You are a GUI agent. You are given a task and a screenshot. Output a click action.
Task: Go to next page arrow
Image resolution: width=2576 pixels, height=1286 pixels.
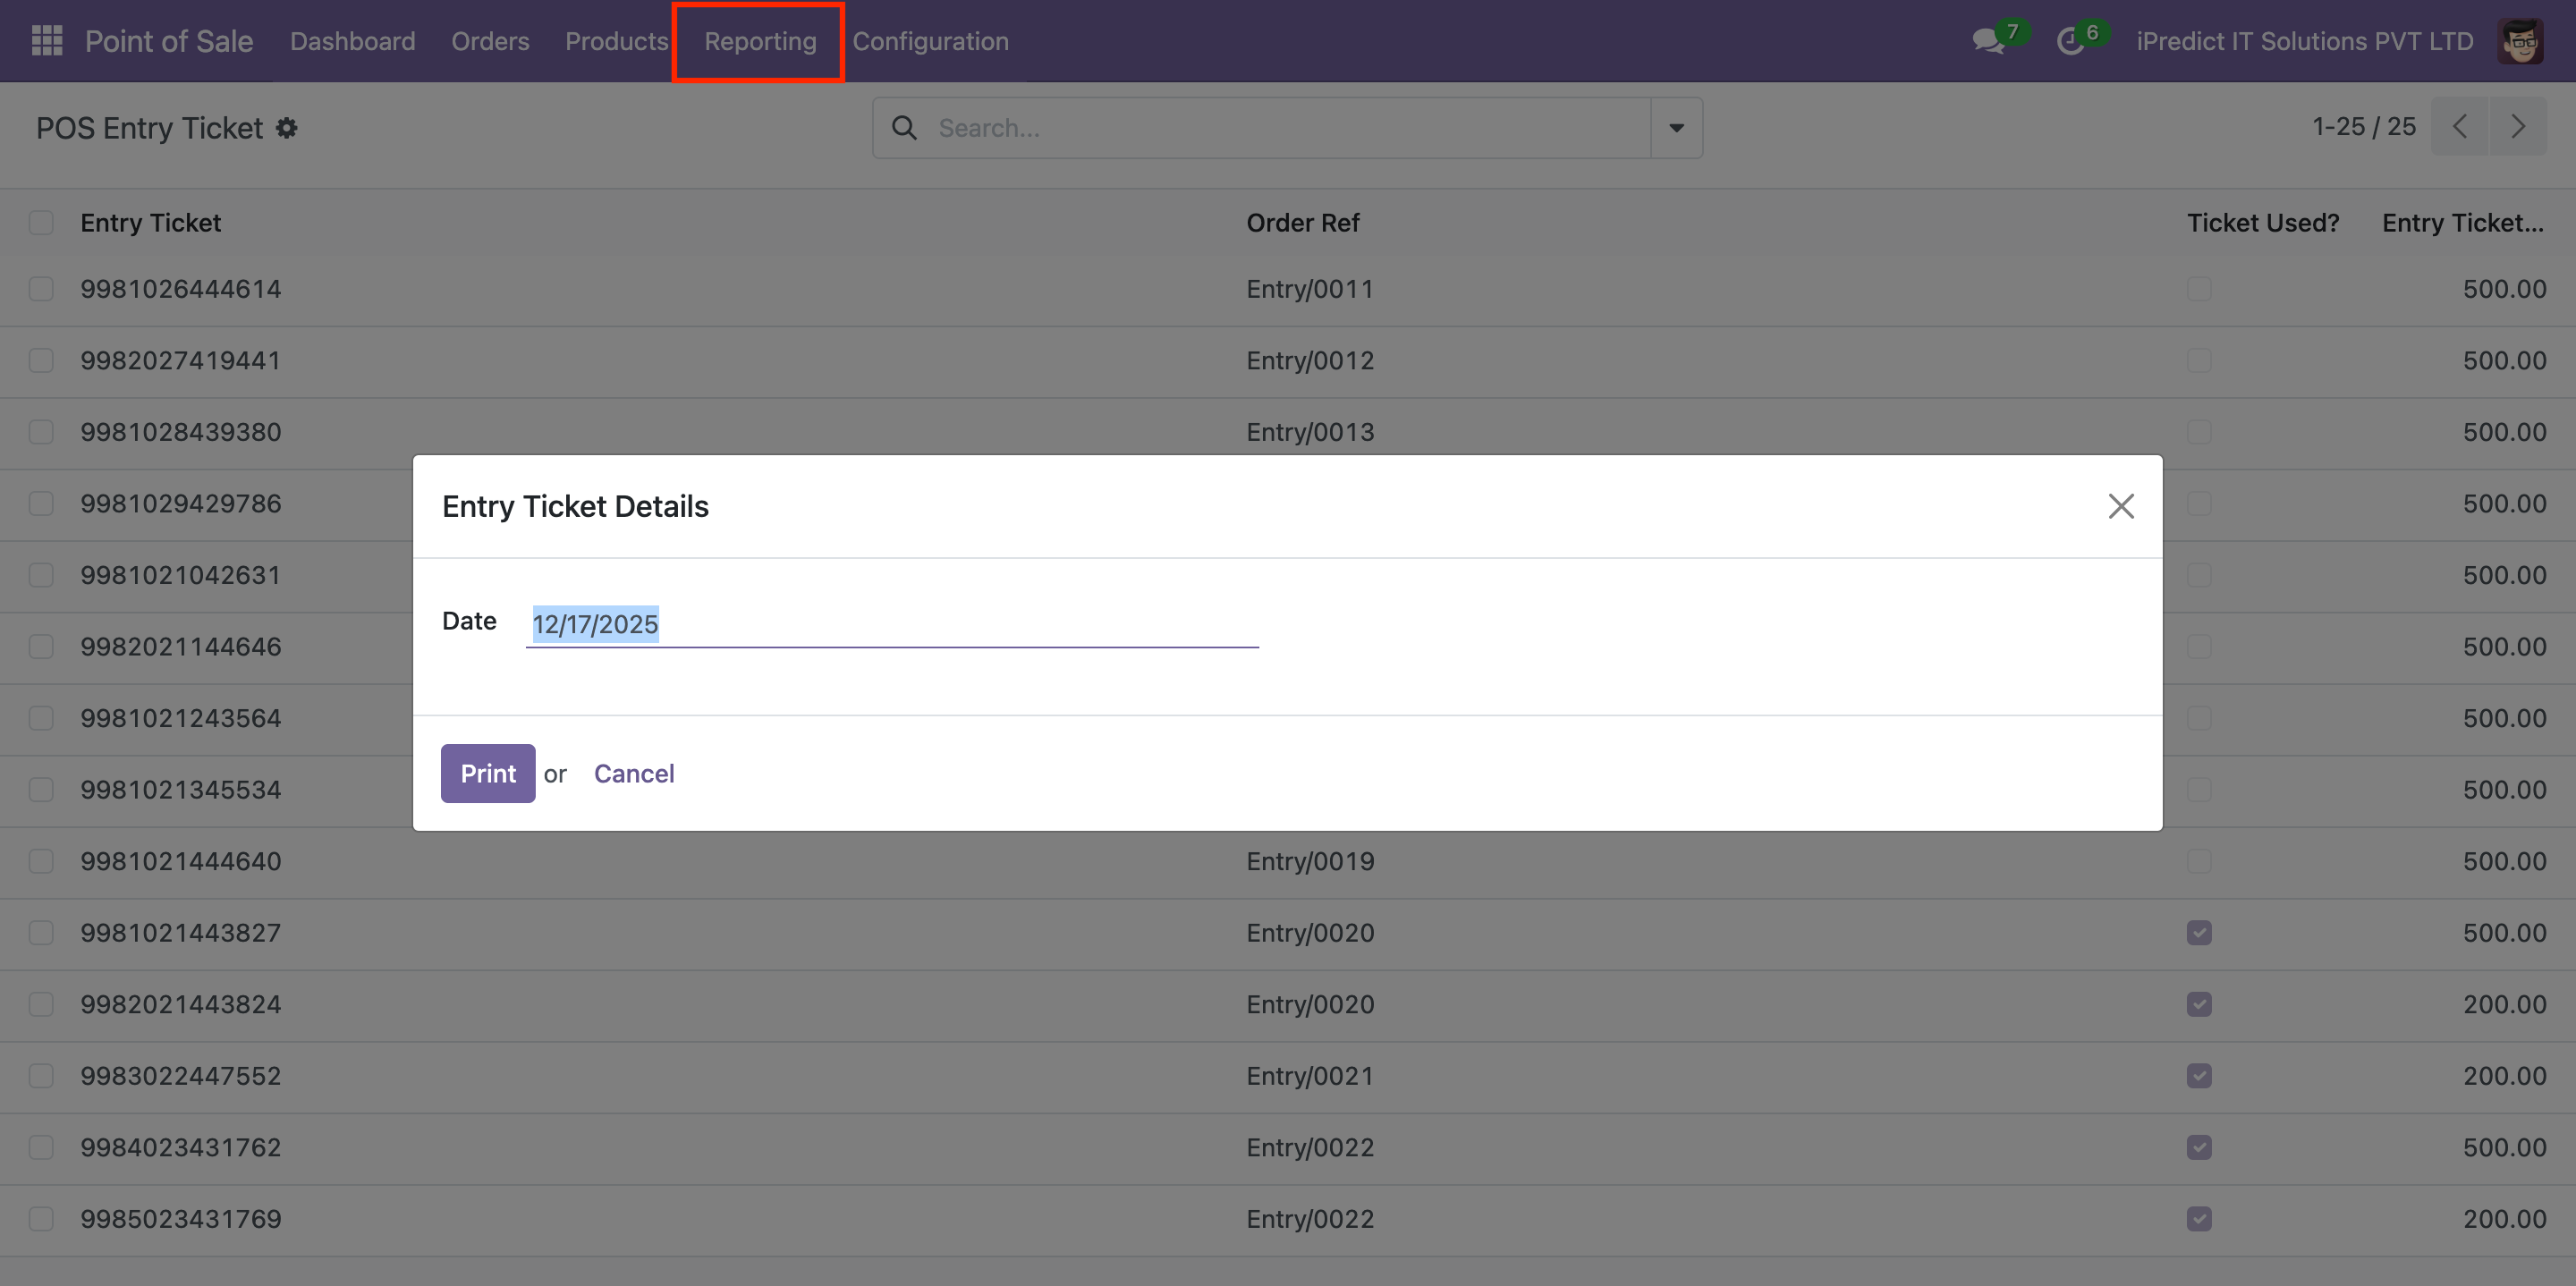coord(2517,127)
